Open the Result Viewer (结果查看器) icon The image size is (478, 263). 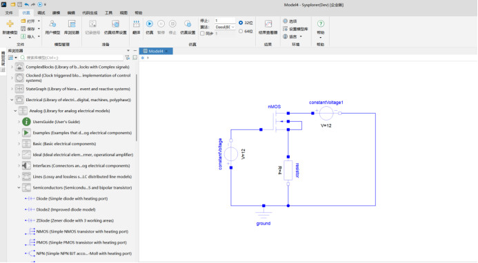[x=268, y=23]
